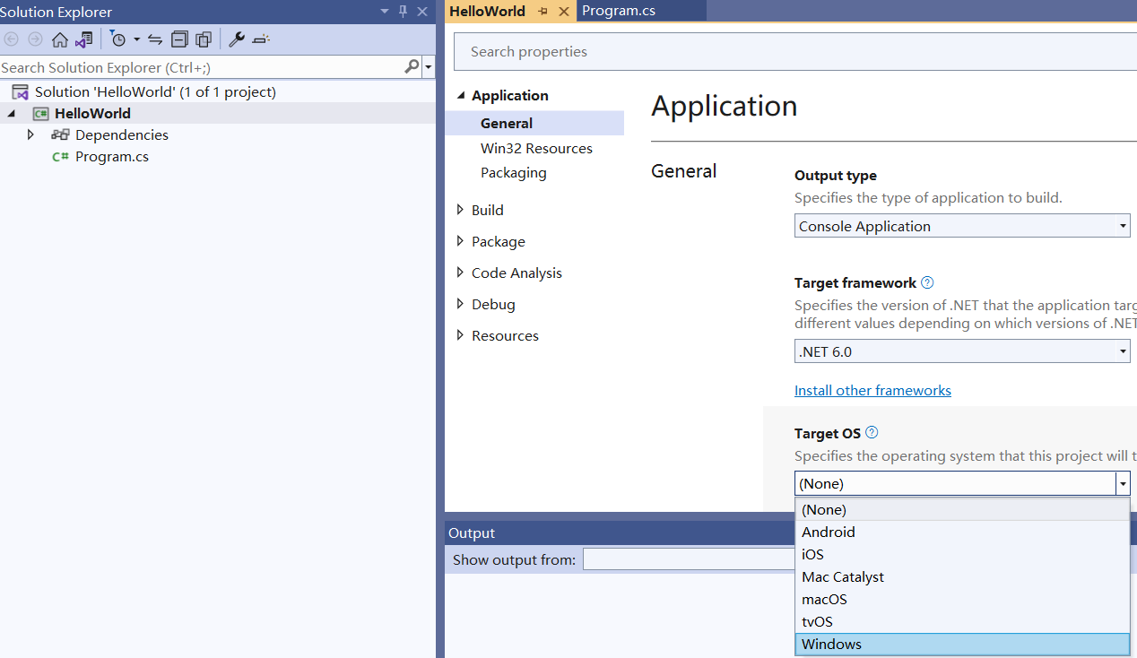
Task: Click the magnifier icon in Solution Explorer search
Action: click(412, 67)
